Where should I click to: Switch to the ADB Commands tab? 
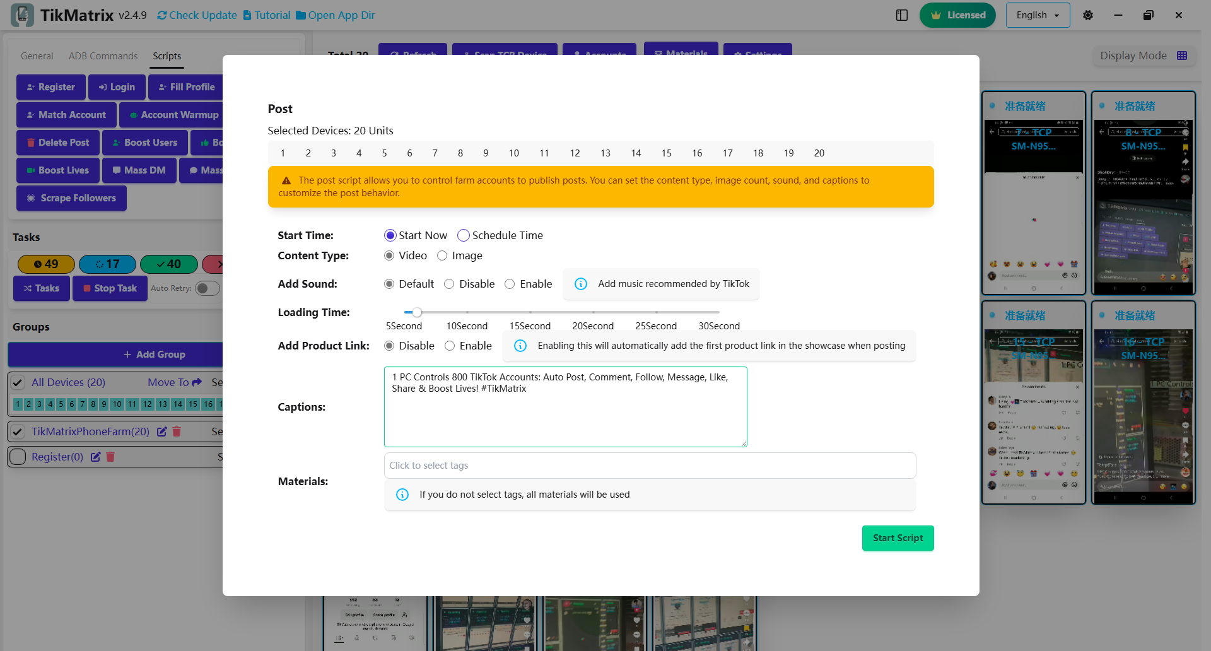click(103, 56)
